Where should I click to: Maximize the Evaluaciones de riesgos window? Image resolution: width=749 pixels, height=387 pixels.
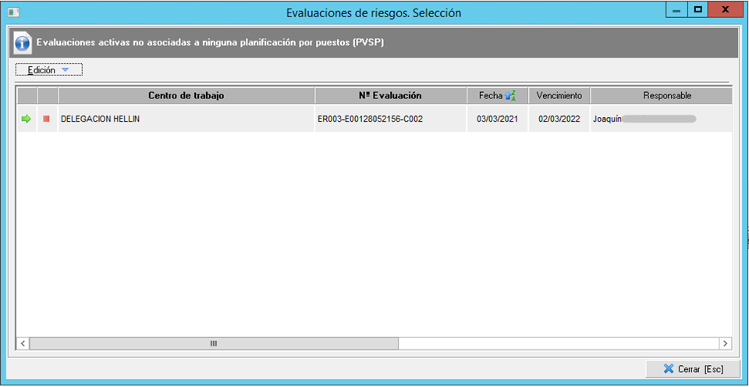(698, 10)
